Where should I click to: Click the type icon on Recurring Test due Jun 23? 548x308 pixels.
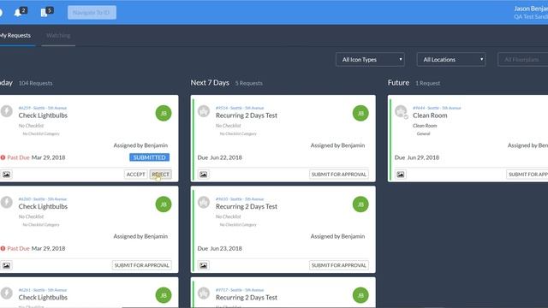[x=204, y=202]
